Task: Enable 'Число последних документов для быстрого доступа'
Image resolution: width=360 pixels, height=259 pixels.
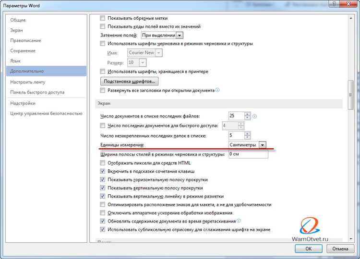Action: click(x=102, y=126)
